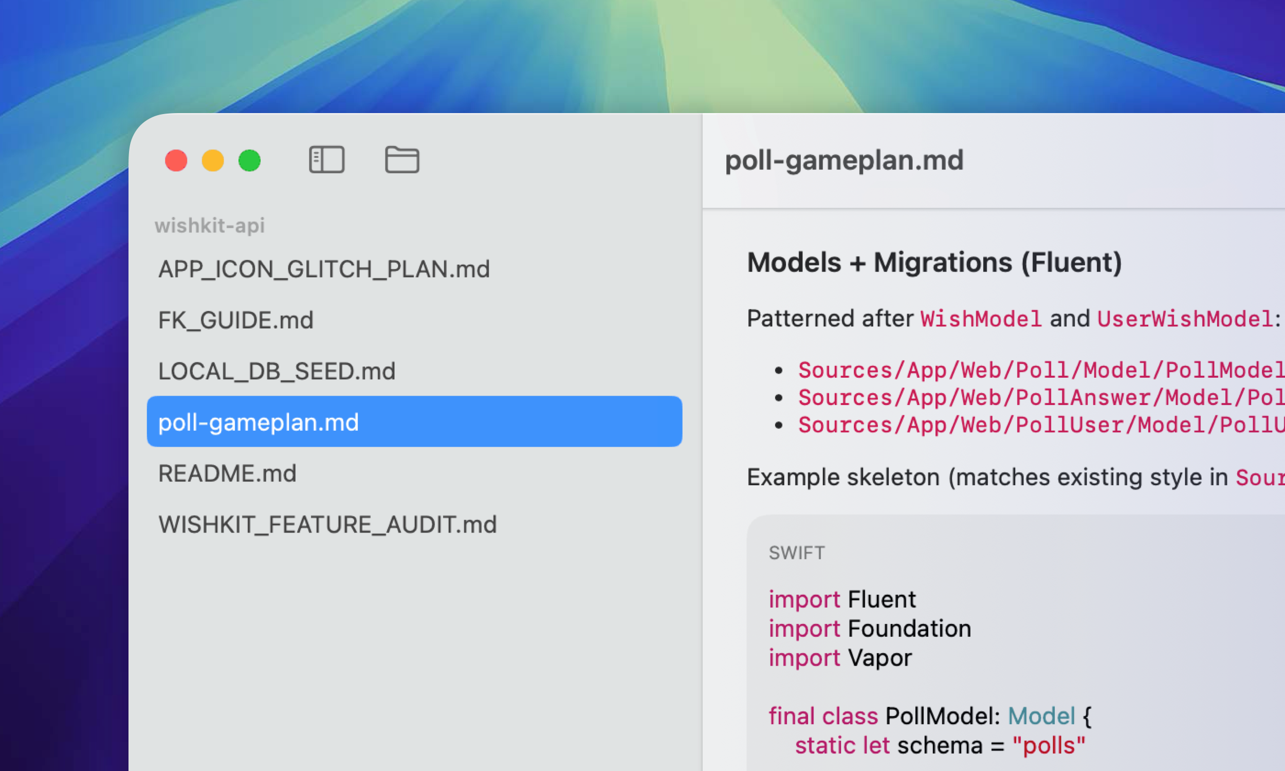1285x771 pixels.
Task: Select APP_ICON_GLITCH_PLAN.md
Action: (324, 269)
